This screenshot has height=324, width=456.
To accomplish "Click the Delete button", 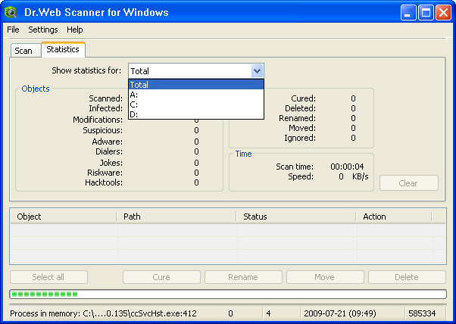I will click(407, 277).
